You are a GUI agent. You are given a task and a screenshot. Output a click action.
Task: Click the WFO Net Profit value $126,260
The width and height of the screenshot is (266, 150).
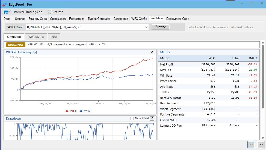(209, 64)
